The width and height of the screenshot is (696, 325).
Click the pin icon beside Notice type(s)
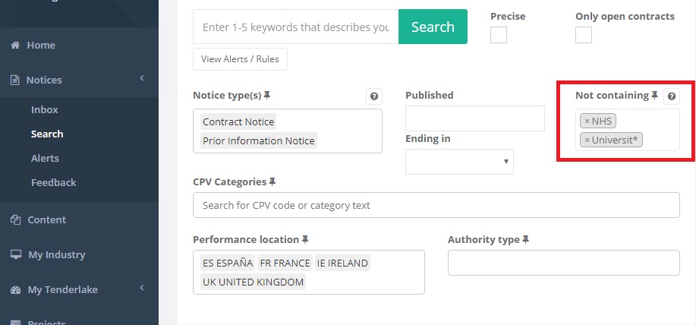coord(267,96)
